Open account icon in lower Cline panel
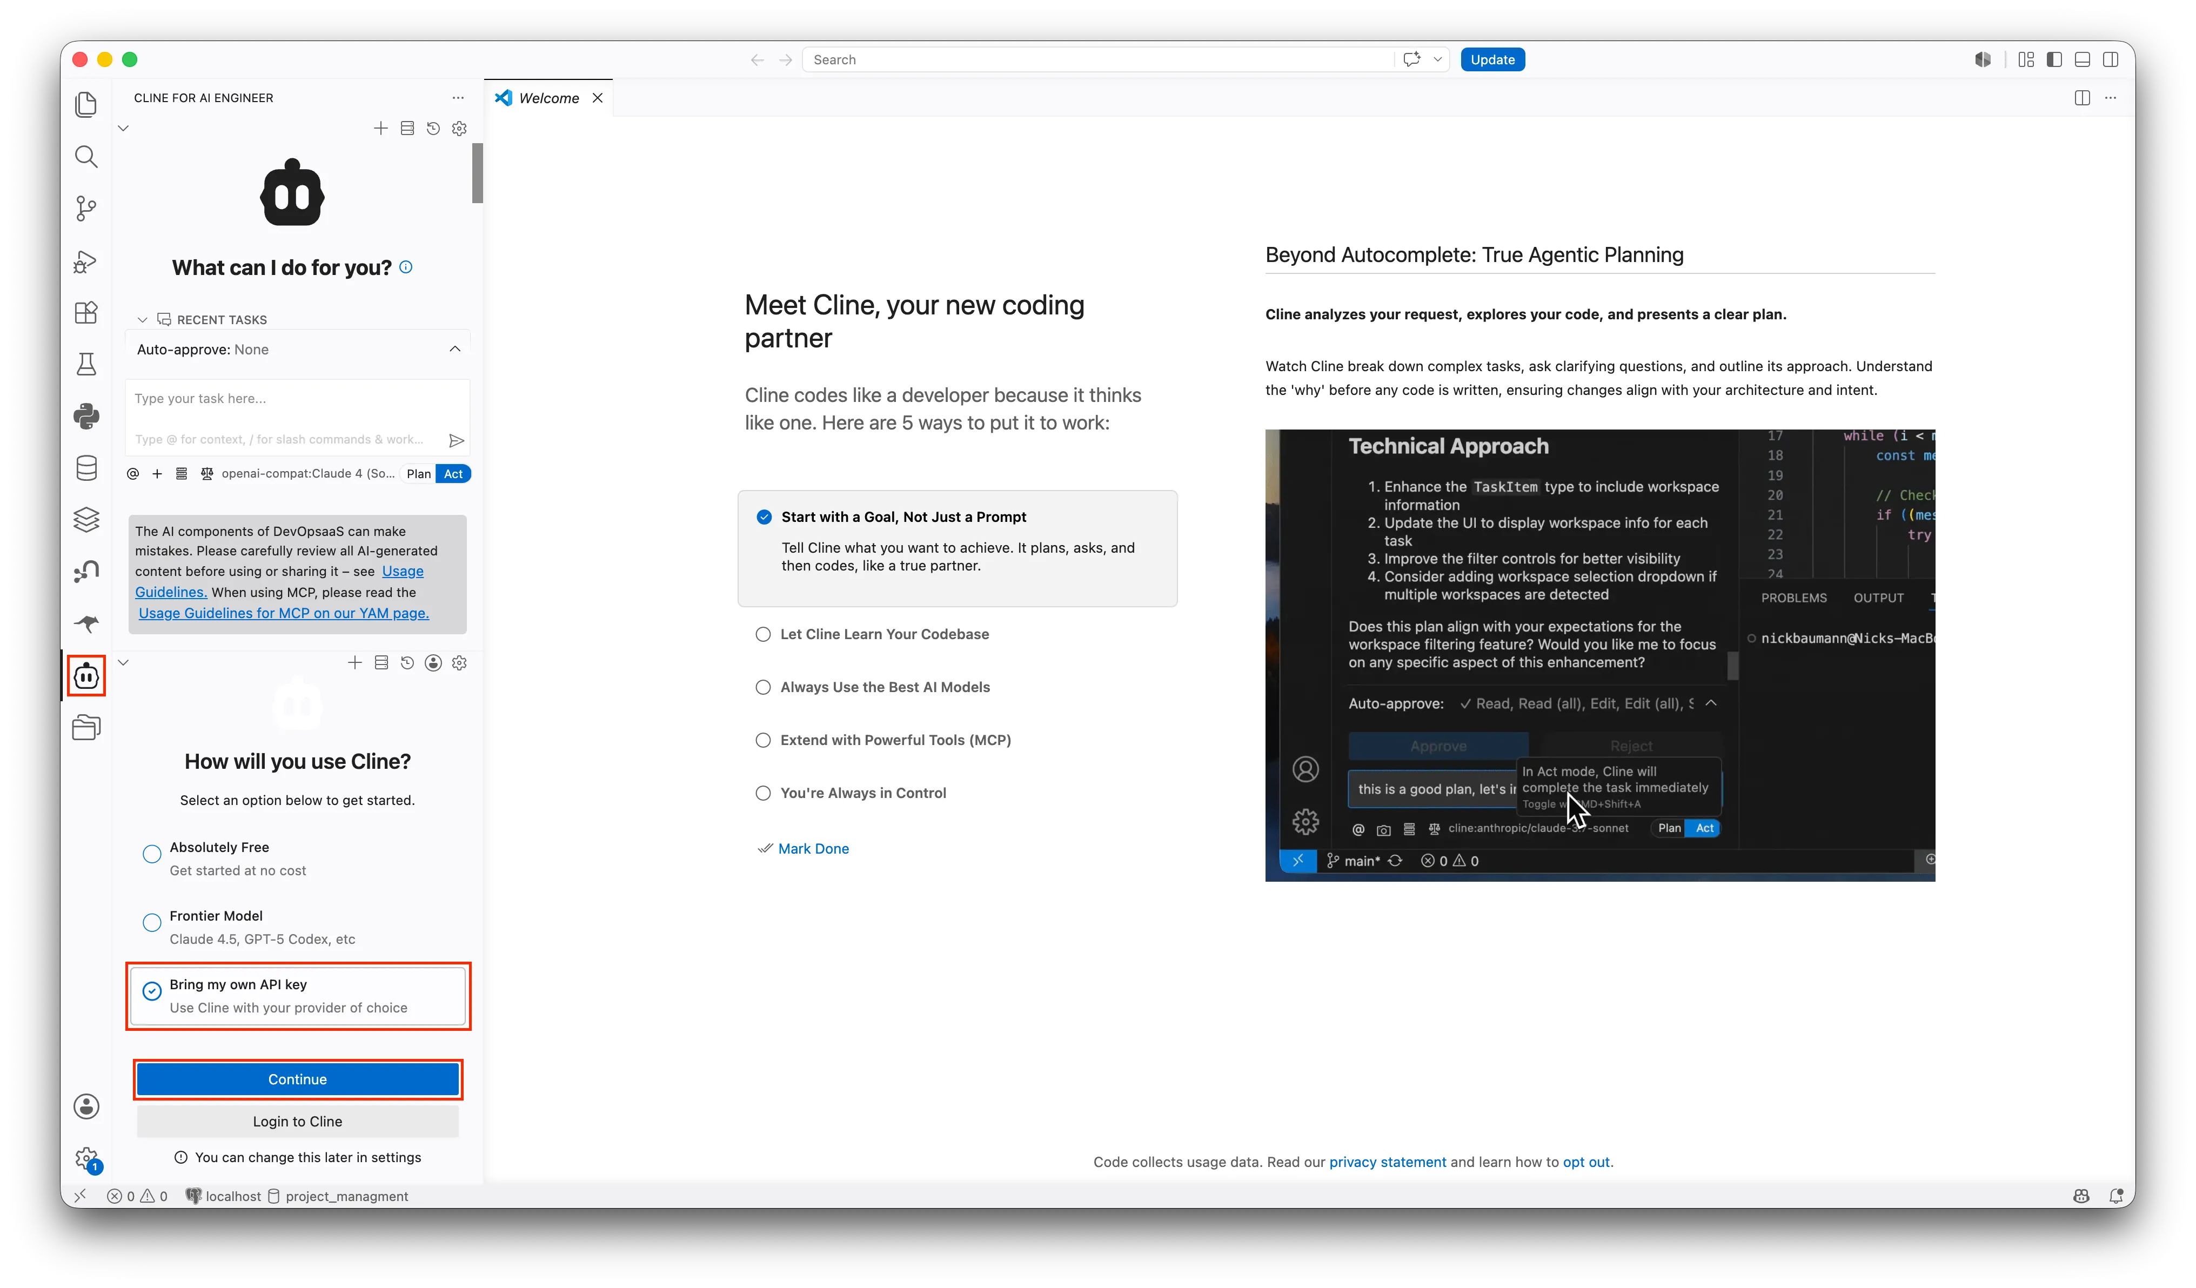2196x1288 pixels. [433, 663]
